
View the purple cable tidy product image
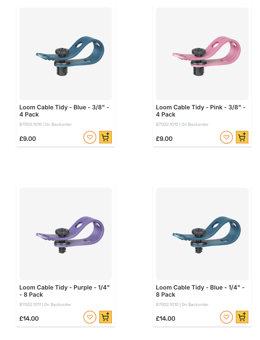pos(66,234)
